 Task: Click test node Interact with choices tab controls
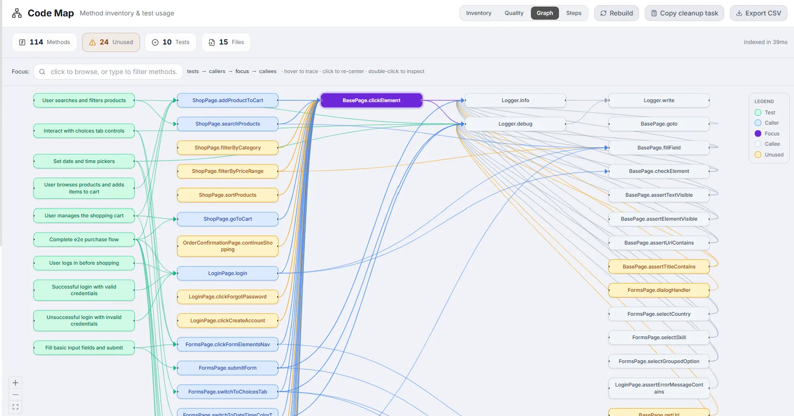click(84, 131)
